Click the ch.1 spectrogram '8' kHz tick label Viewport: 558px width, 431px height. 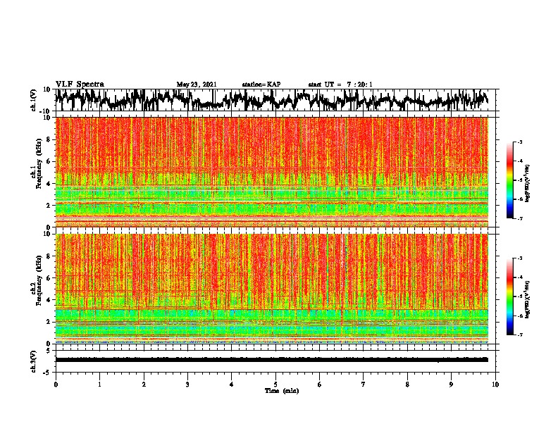point(49,139)
